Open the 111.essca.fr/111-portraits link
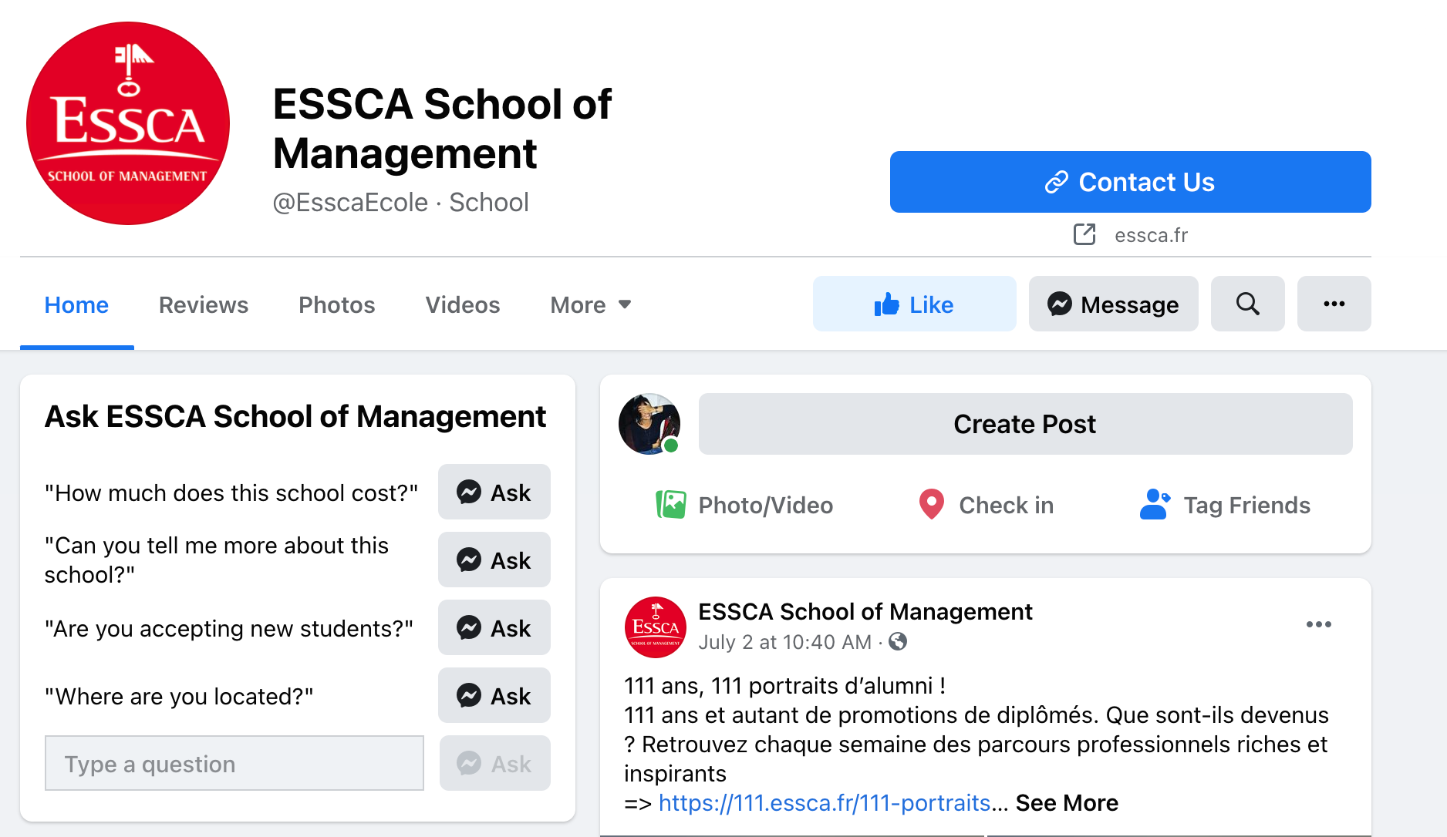The height and width of the screenshot is (837, 1447). (x=825, y=803)
